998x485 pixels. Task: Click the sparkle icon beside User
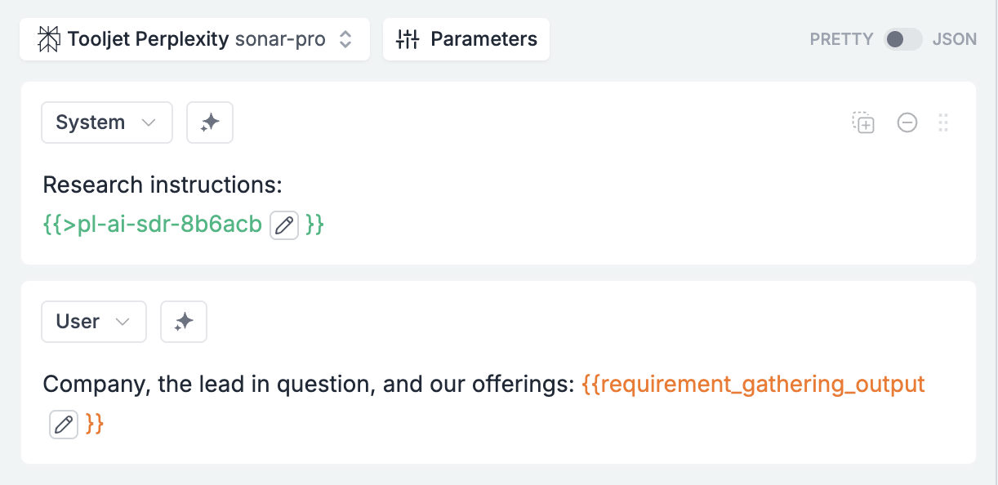click(x=184, y=321)
